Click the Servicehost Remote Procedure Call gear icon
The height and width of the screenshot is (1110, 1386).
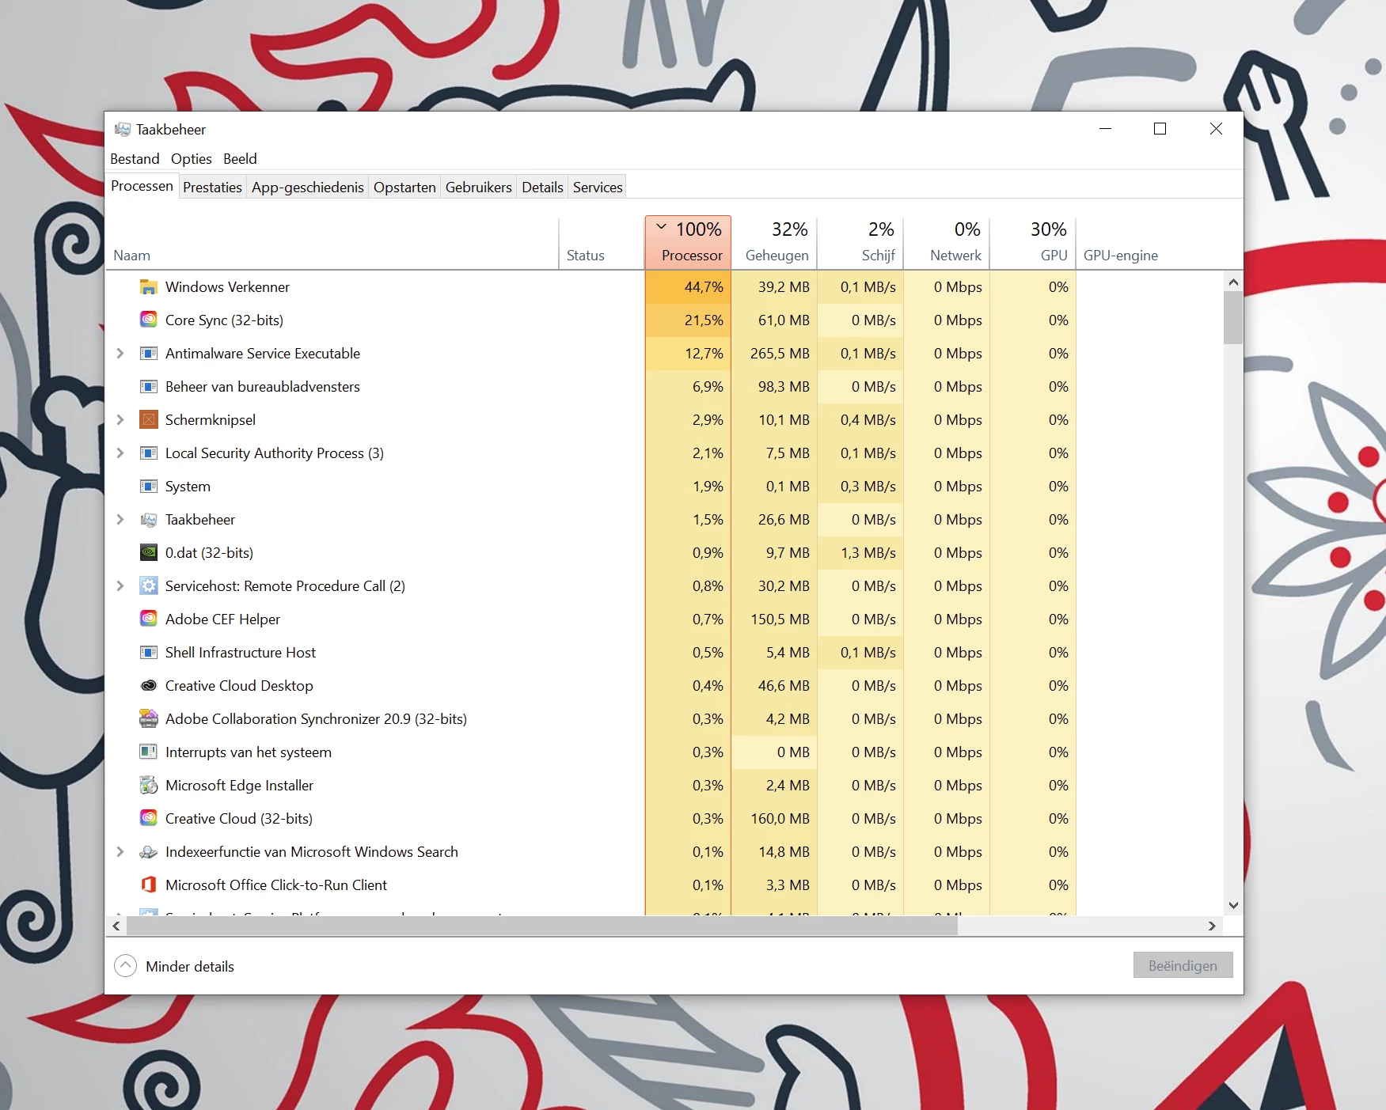coord(148,586)
